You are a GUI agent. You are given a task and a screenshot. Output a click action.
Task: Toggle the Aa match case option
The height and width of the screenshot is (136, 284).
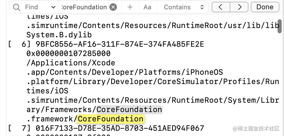pos(148,7)
